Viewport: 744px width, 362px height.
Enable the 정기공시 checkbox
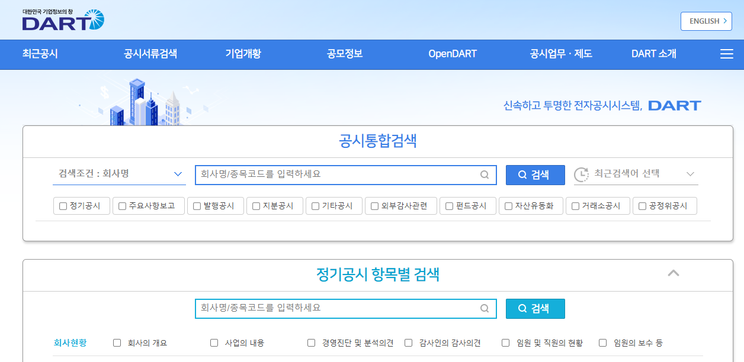click(x=62, y=206)
